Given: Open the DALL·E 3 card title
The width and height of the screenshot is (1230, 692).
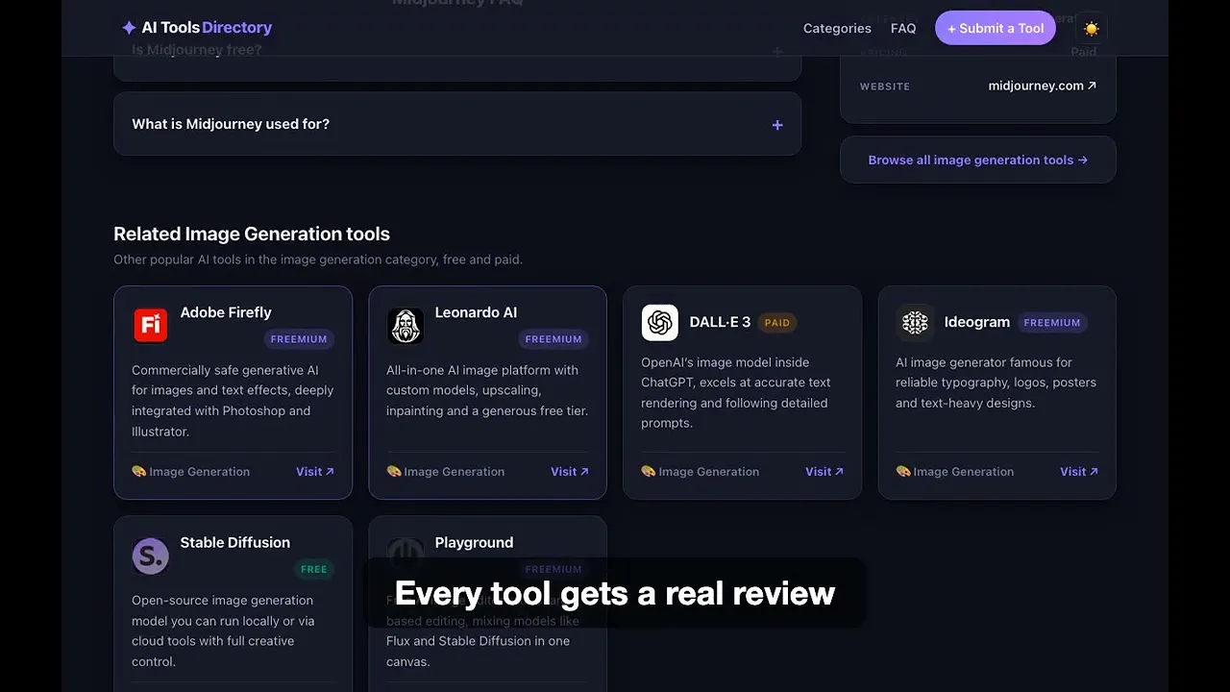Looking at the screenshot, I should point(720,322).
